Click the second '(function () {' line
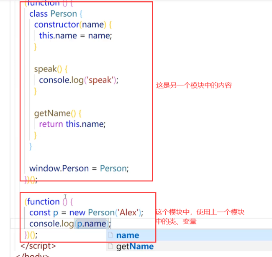The image size is (272, 257). [x=49, y=202]
